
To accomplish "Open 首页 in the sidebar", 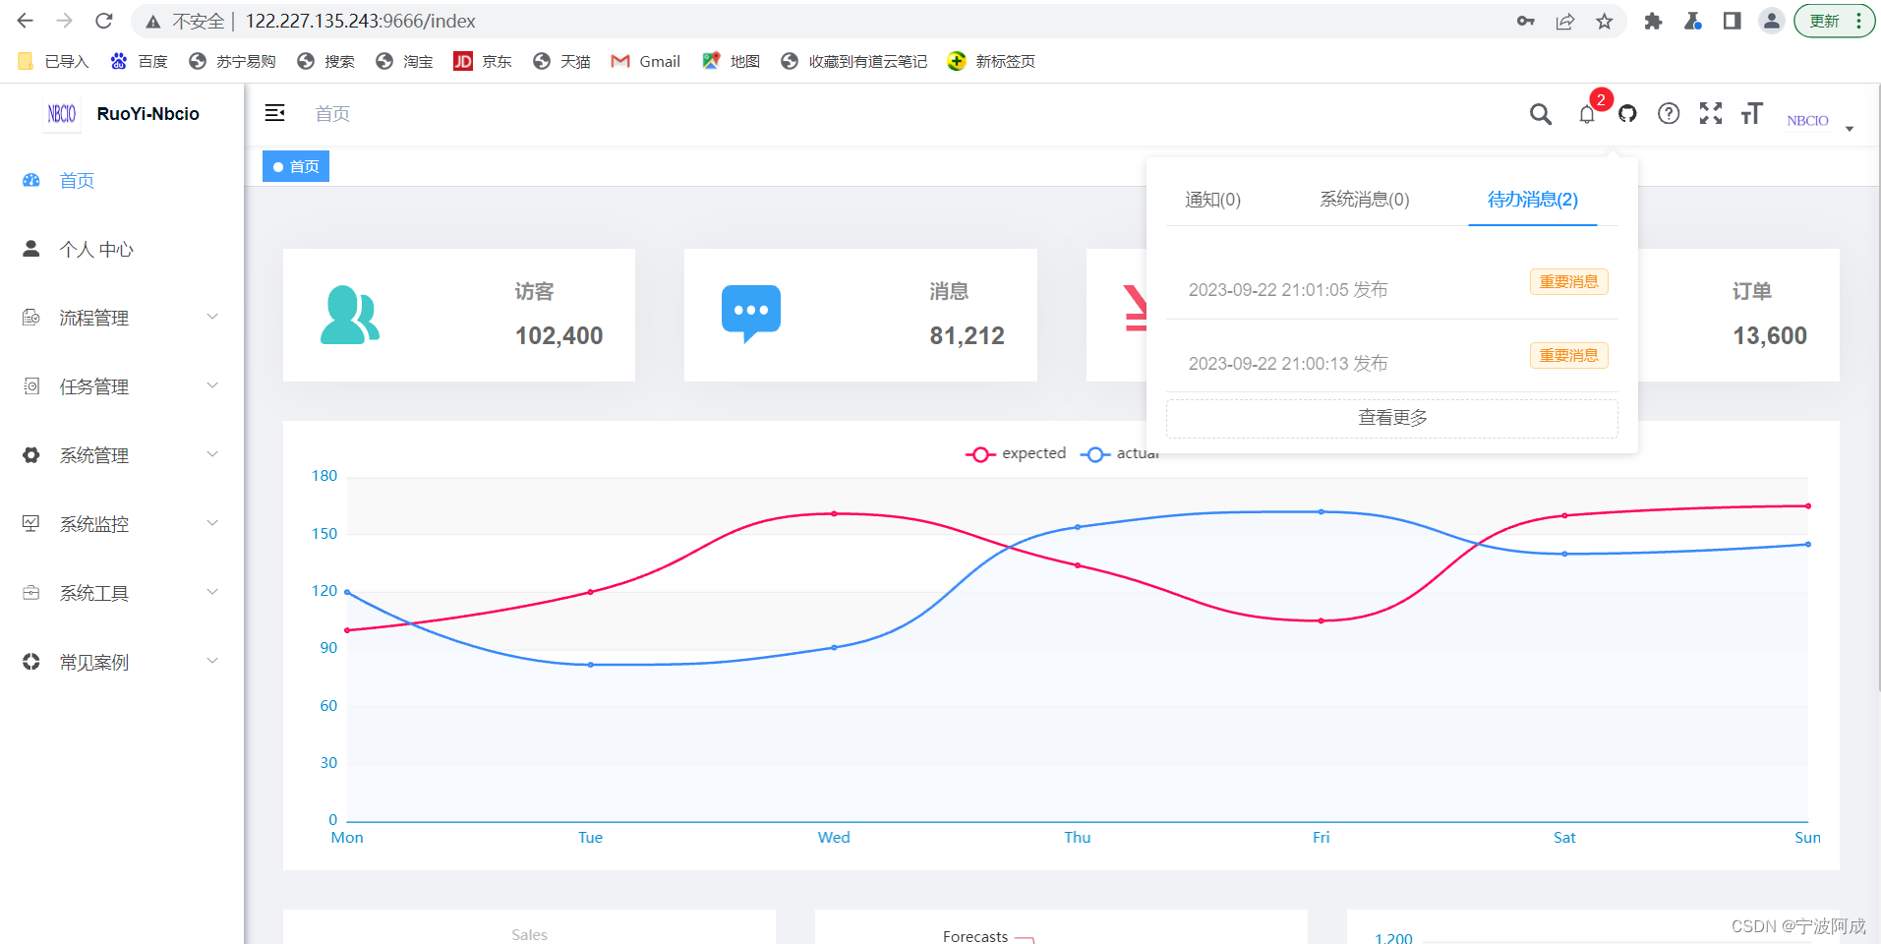I will click(x=122, y=180).
